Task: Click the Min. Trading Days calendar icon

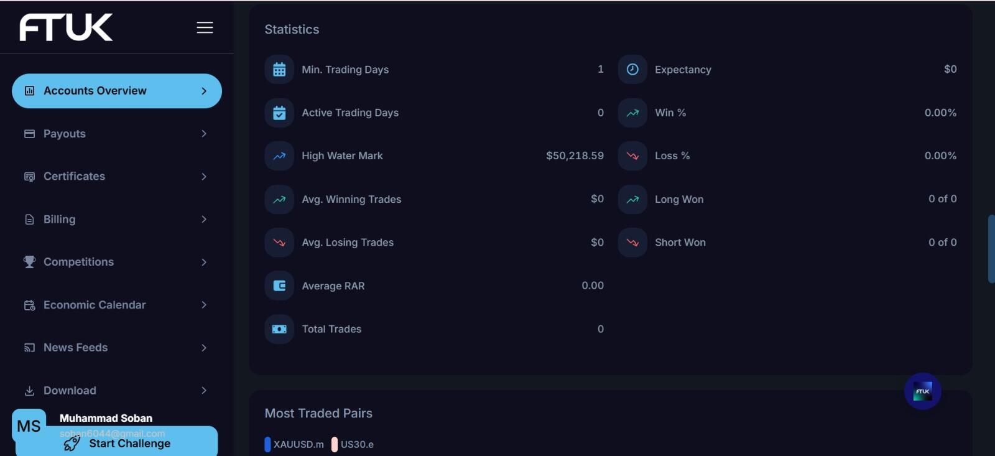Action: 279,70
